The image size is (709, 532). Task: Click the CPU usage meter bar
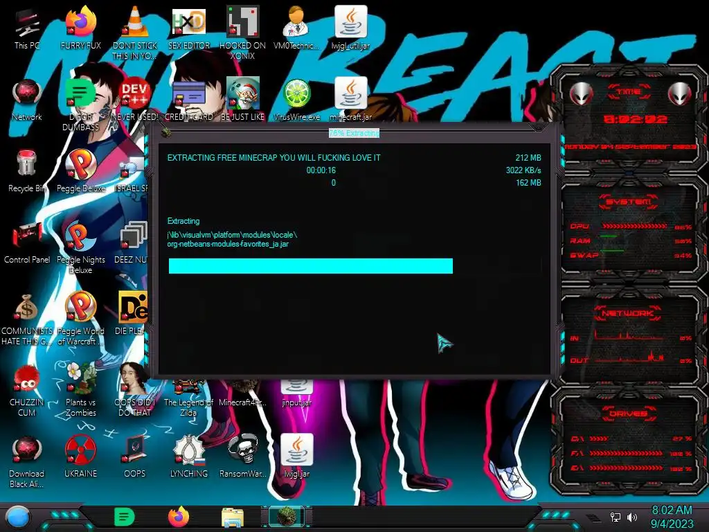[x=634, y=227]
